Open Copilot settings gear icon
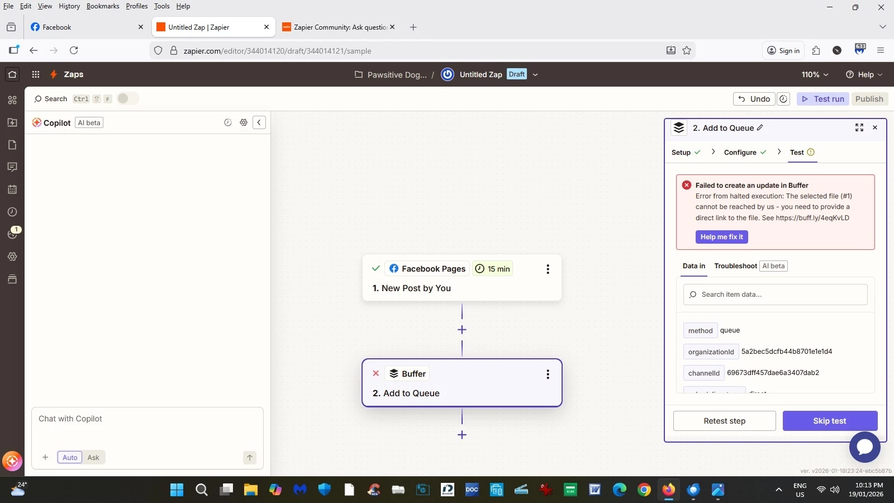 [x=244, y=122]
